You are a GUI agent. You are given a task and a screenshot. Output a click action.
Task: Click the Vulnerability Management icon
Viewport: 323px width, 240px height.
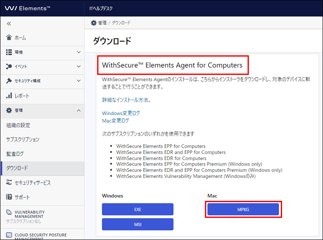[9, 212]
